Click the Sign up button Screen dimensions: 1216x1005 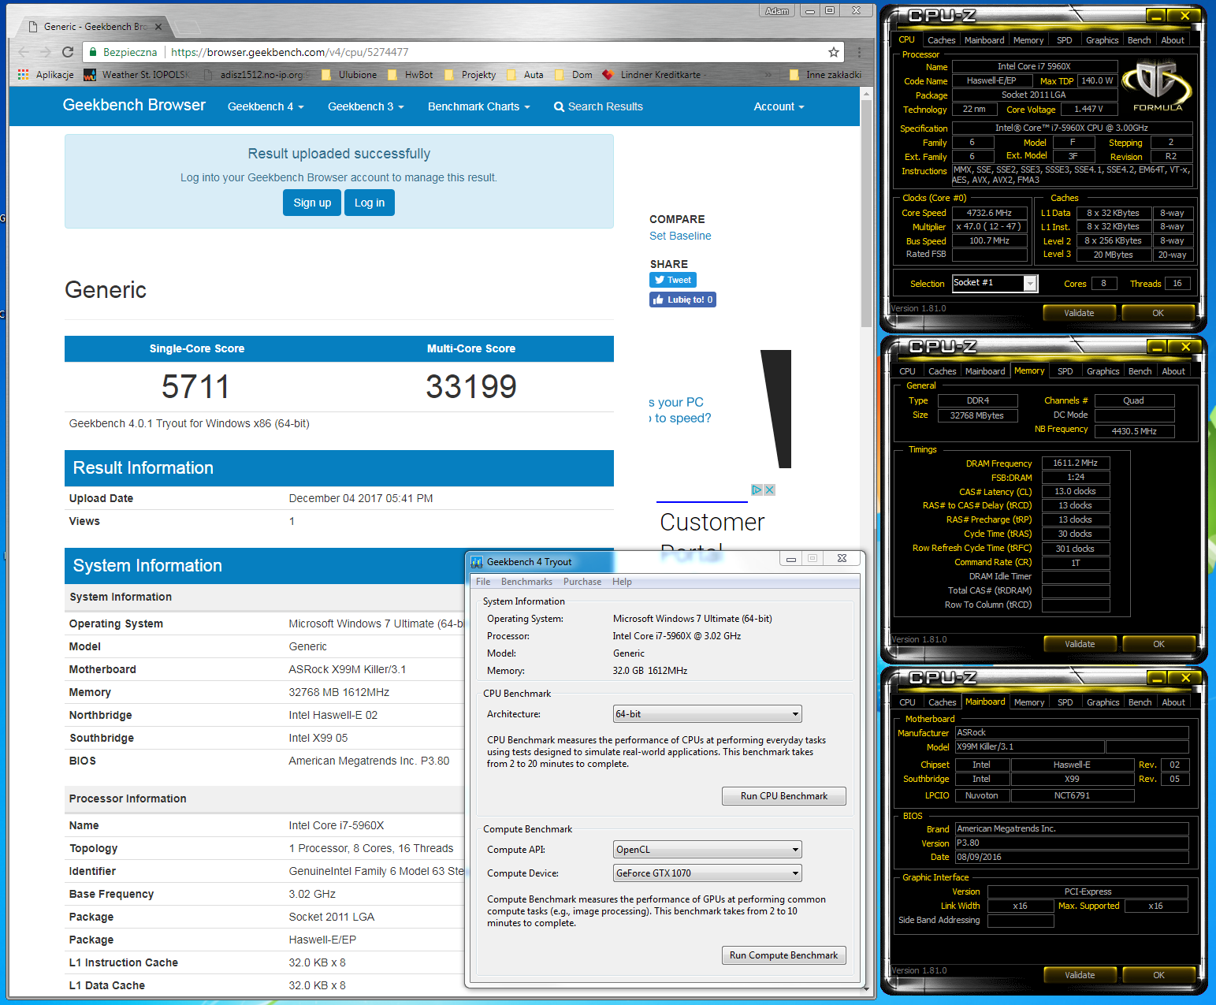312,203
